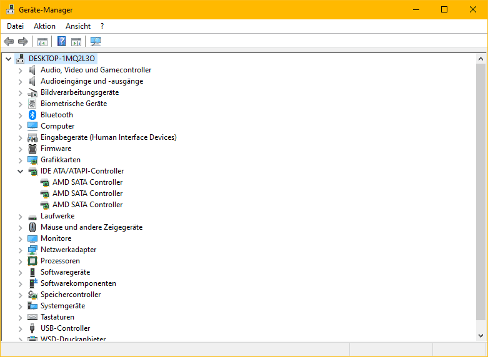Viewport: 488px width, 357px height.
Task: Expand the Bluetooth category chevron
Action: (20, 115)
